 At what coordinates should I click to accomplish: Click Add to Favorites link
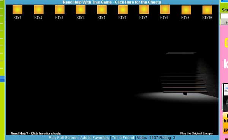(x=95, y=137)
